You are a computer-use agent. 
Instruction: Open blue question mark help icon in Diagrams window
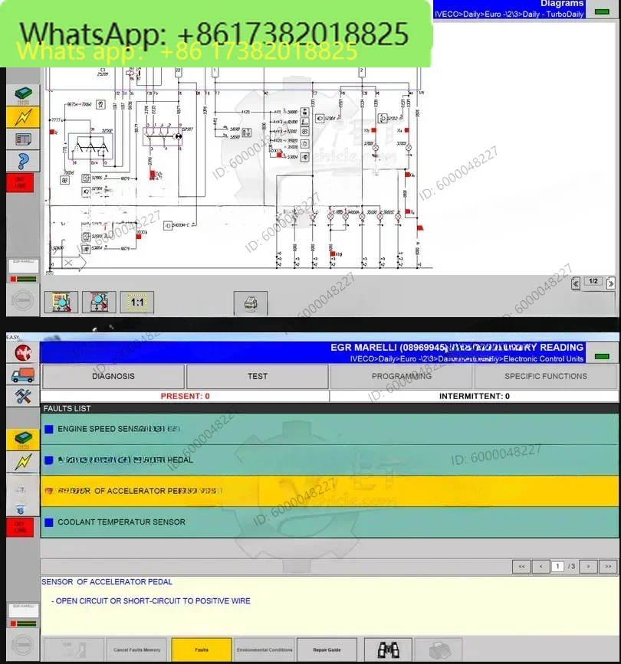point(23,161)
